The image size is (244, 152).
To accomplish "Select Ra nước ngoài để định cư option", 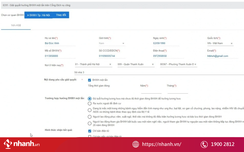I will pos(90,103).
